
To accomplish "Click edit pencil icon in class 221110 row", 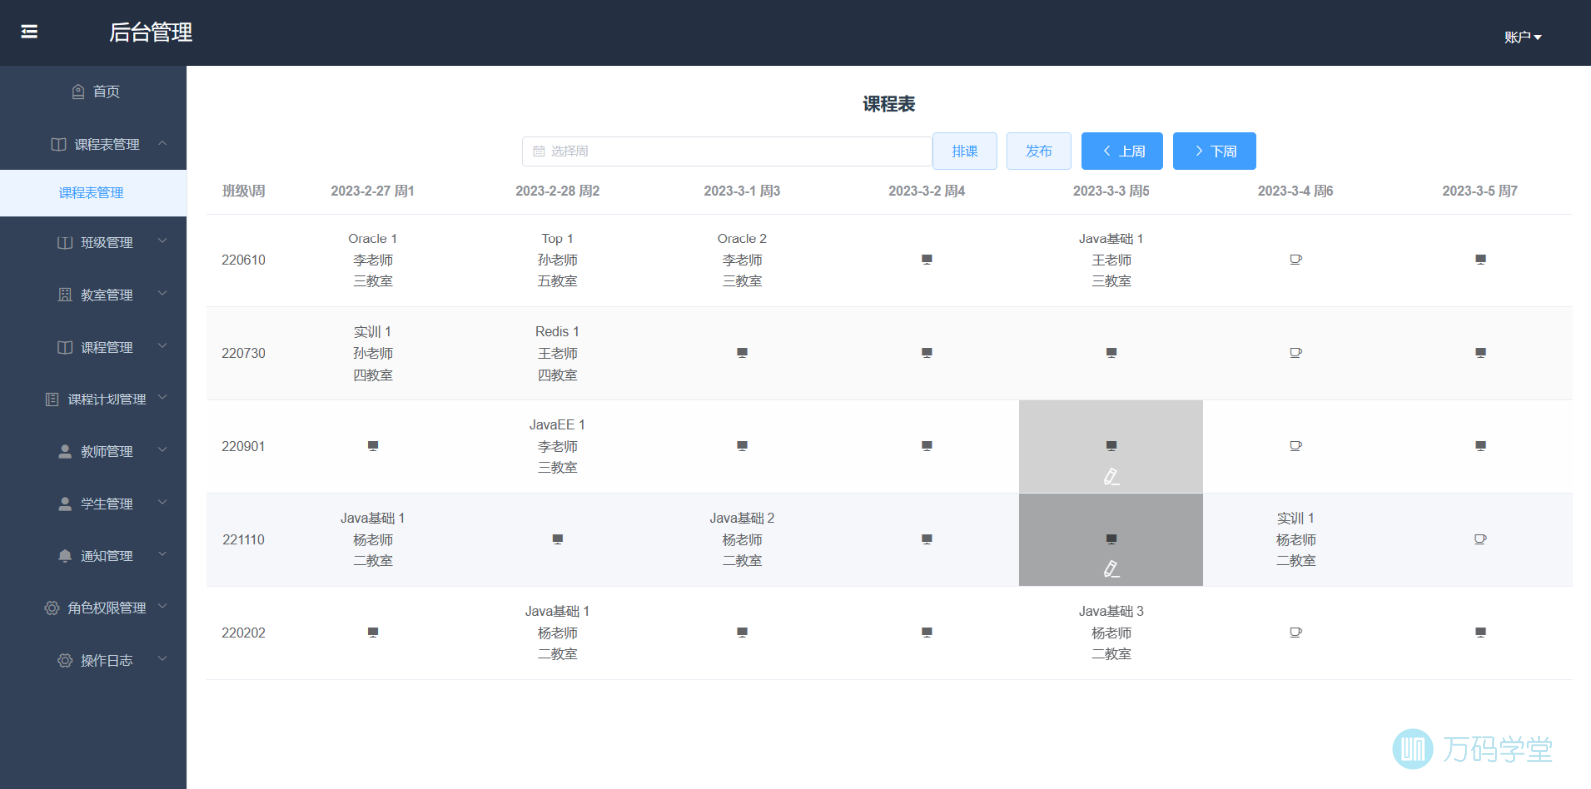I will [x=1111, y=569].
